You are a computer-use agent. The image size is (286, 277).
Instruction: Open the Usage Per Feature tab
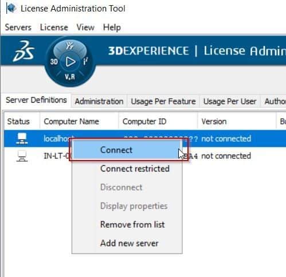(163, 102)
